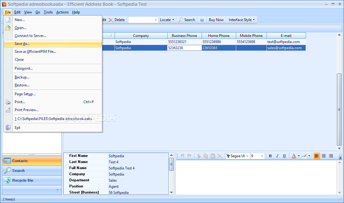Click the Contacts card icon in sidebar
The height and width of the screenshot is (203, 344).
(7, 161)
